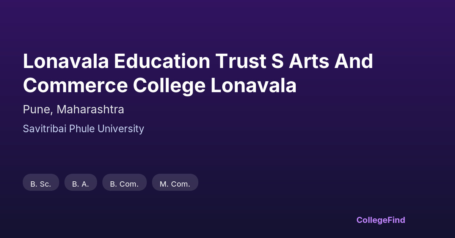This screenshot has width=455, height=238.
Task: Click the college name heading's first line
Action: [x=198, y=61]
